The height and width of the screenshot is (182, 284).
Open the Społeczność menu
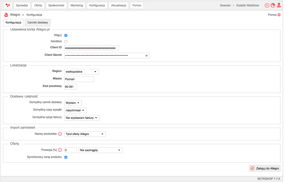[56, 6]
